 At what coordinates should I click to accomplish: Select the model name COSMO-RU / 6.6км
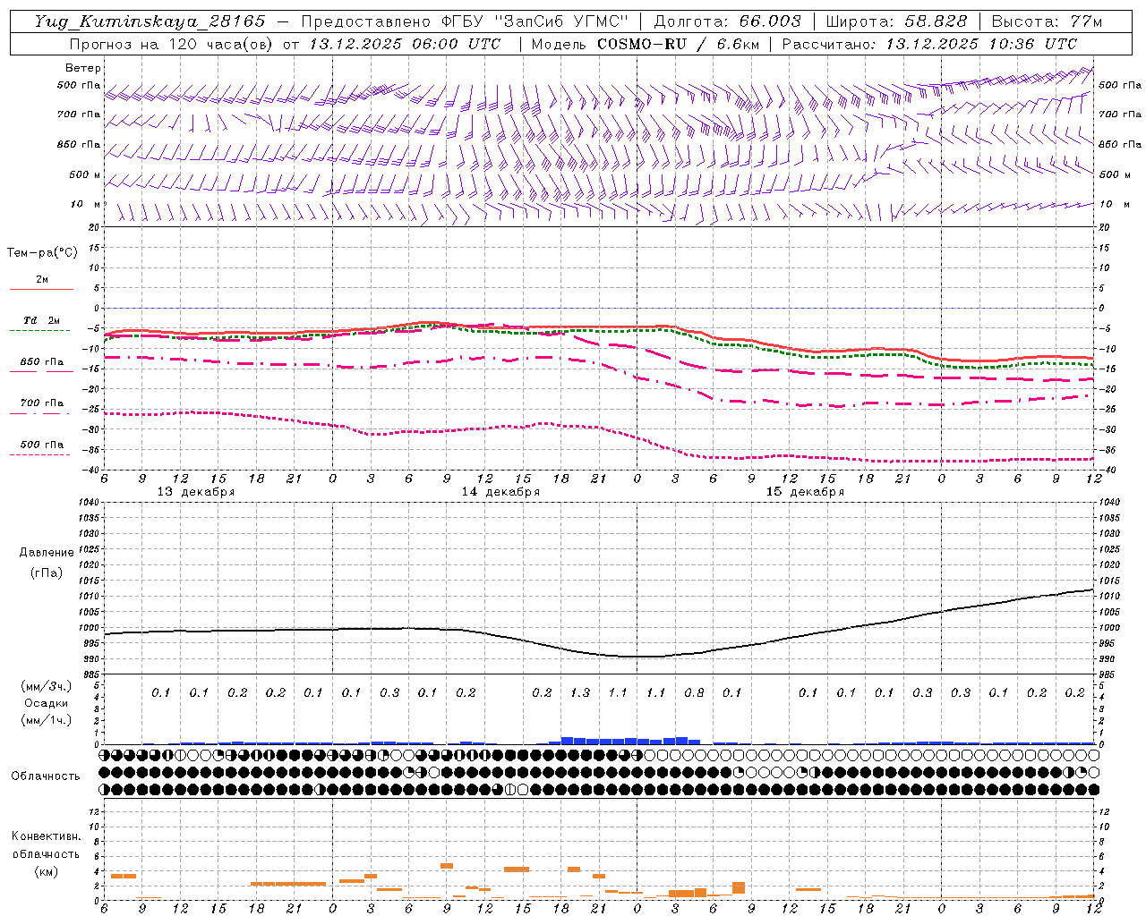(678, 44)
